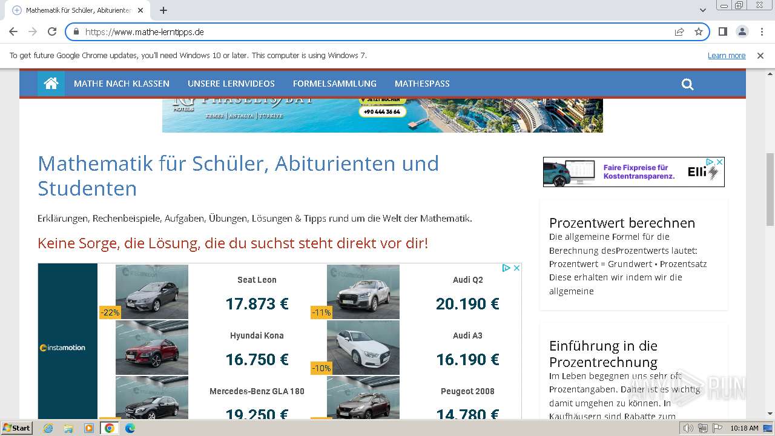
Task: Switch to Chrome in the taskbar
Action: (x=110, y=428)
